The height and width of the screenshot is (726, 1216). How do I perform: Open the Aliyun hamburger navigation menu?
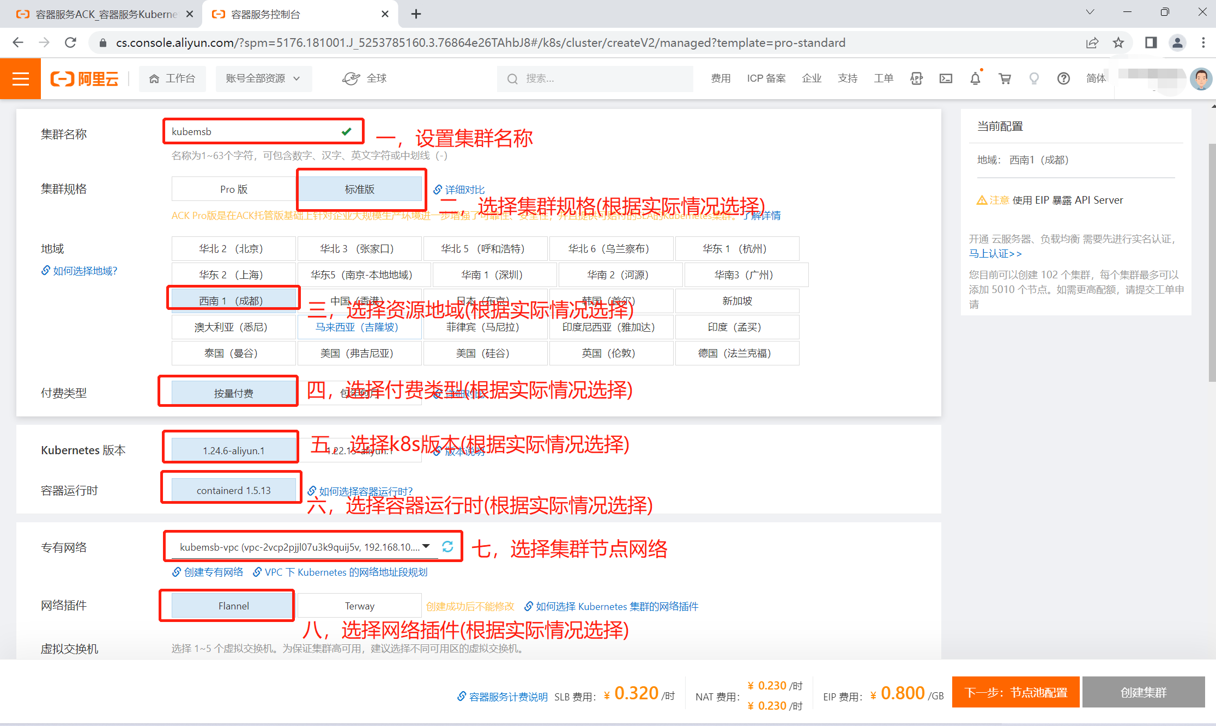pyautogui.click(x=21, y=79)
